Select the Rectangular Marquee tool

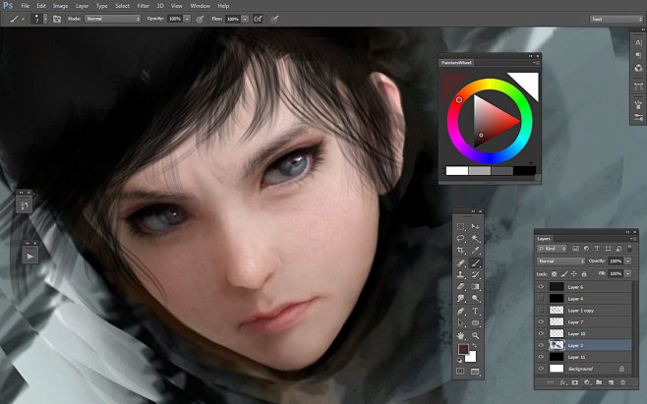pos(461,226)
